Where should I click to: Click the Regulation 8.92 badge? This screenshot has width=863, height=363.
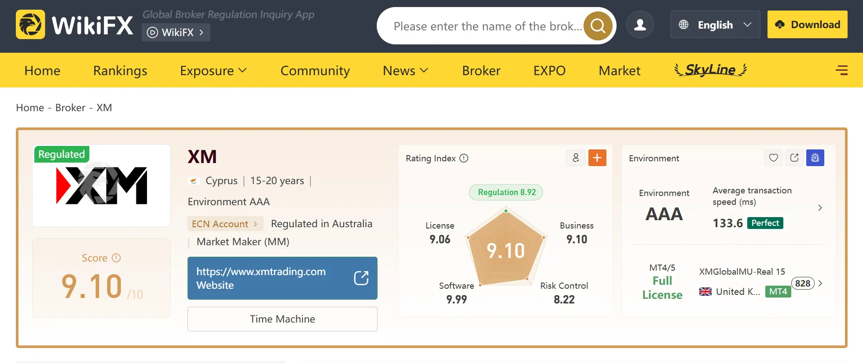coord(506,192)
